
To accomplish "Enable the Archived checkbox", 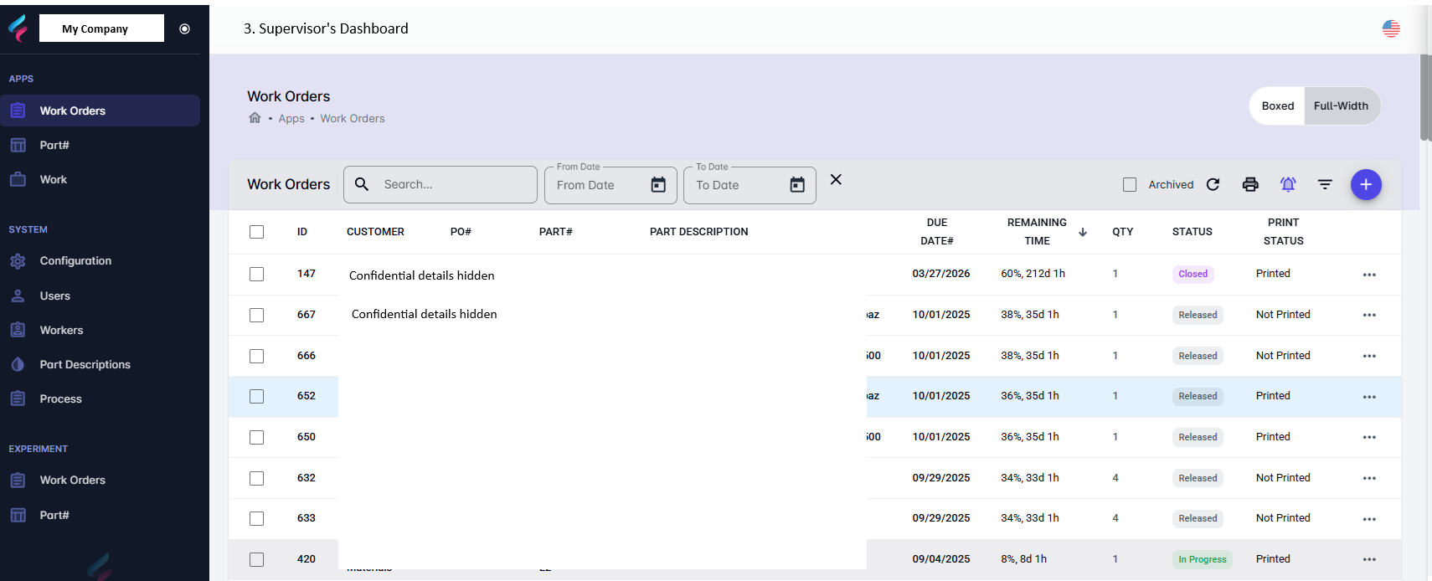I will (1130, 184).
